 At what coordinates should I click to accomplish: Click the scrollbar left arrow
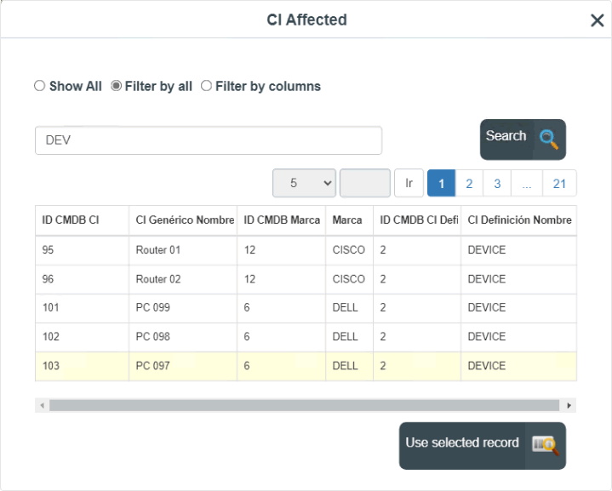(x=43, y=406)
